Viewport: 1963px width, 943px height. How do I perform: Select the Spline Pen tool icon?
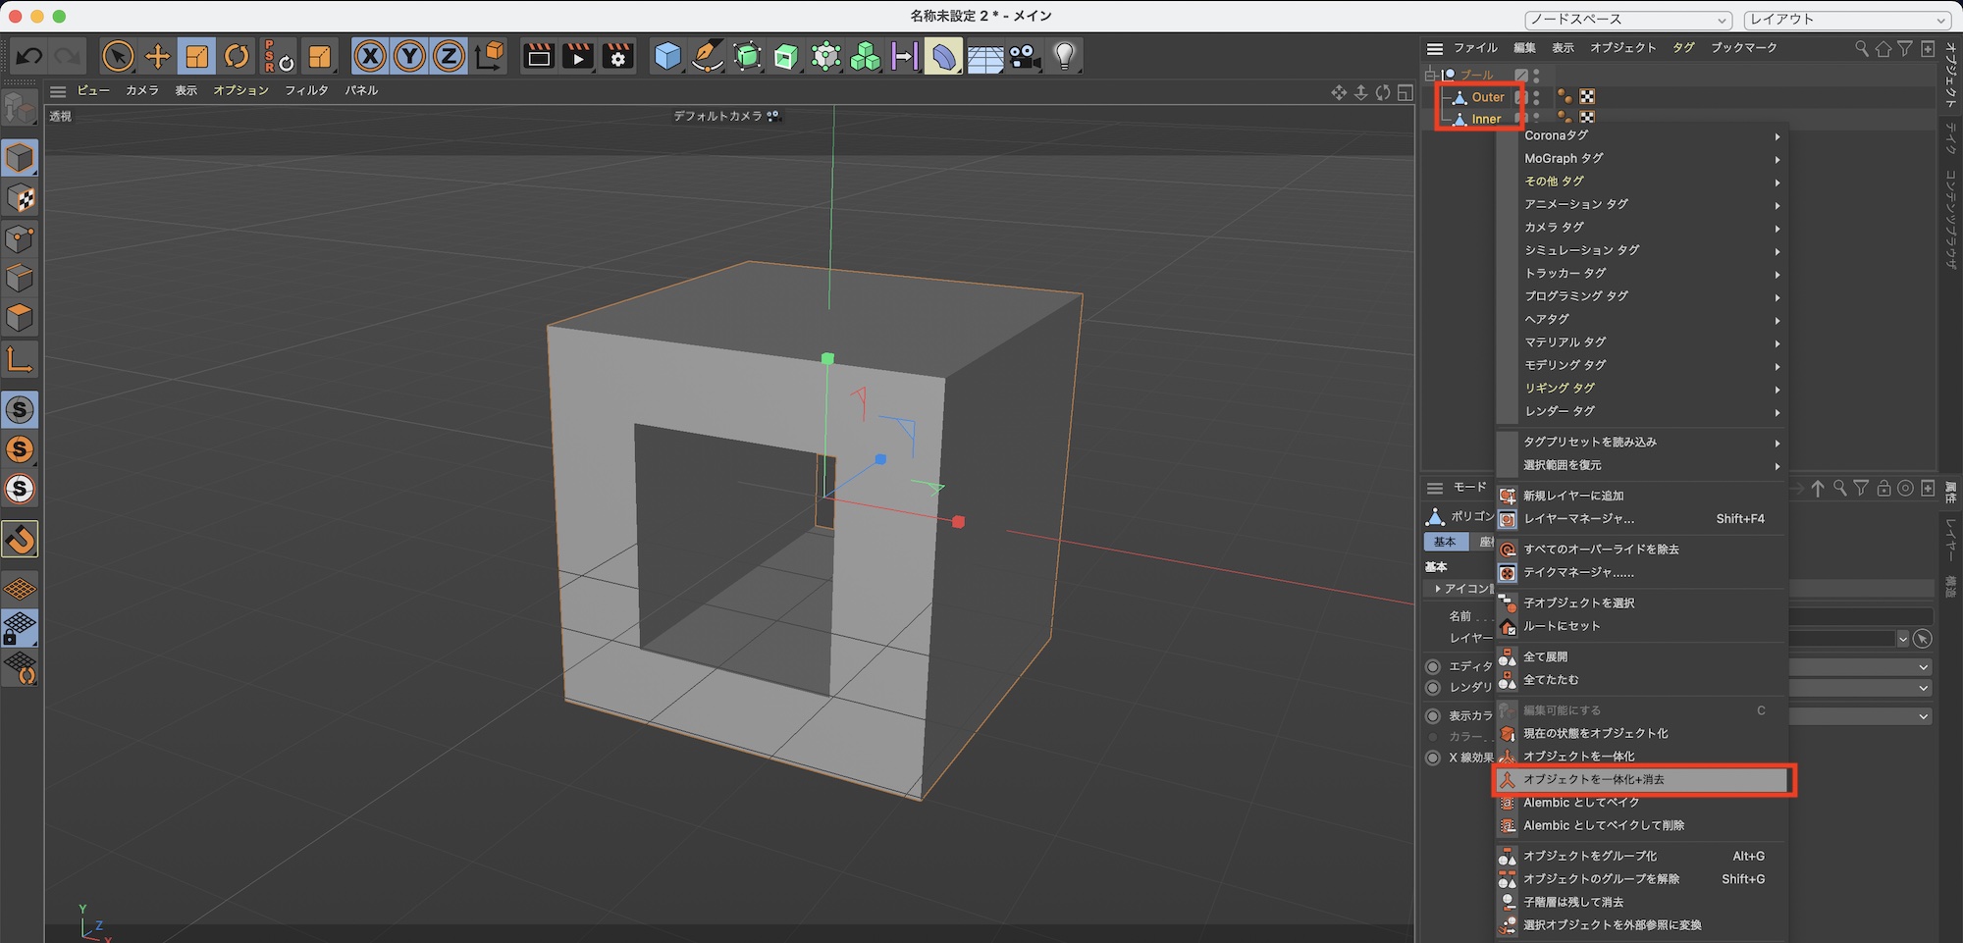707,57
